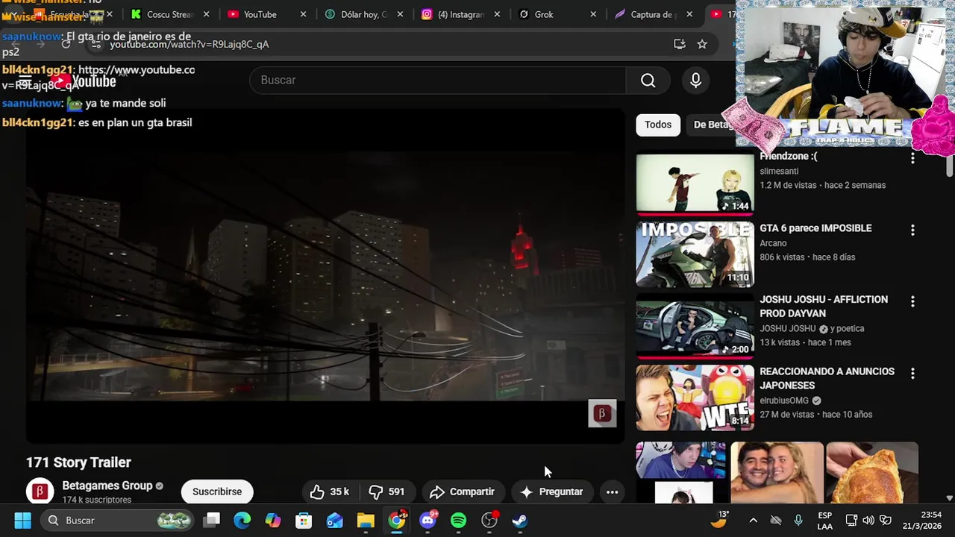955x537 pixels.
Task: Open File Explorer from the taskbar
Action: pyautogui.click(x=366, y=521)
